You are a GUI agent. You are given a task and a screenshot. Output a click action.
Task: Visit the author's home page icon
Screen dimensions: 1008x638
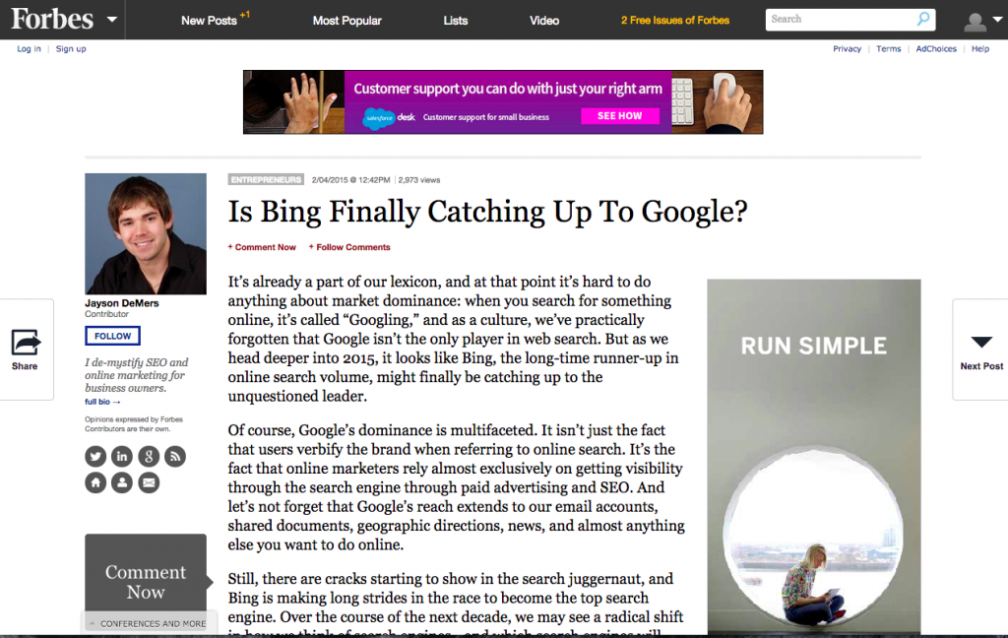pyautogui.click(x=95, y=482)
